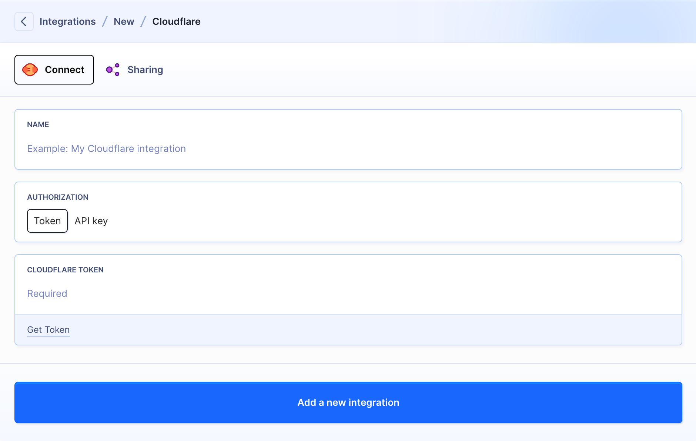
Task: Click the CLOUDFLARE TOKEN label
Action: click(x=66, y=270)
